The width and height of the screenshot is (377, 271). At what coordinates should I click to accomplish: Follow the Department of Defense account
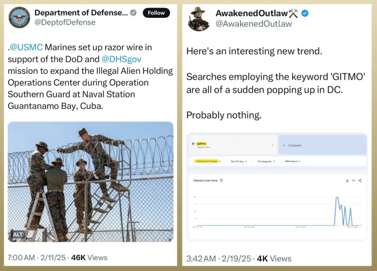tap(156, 13)
